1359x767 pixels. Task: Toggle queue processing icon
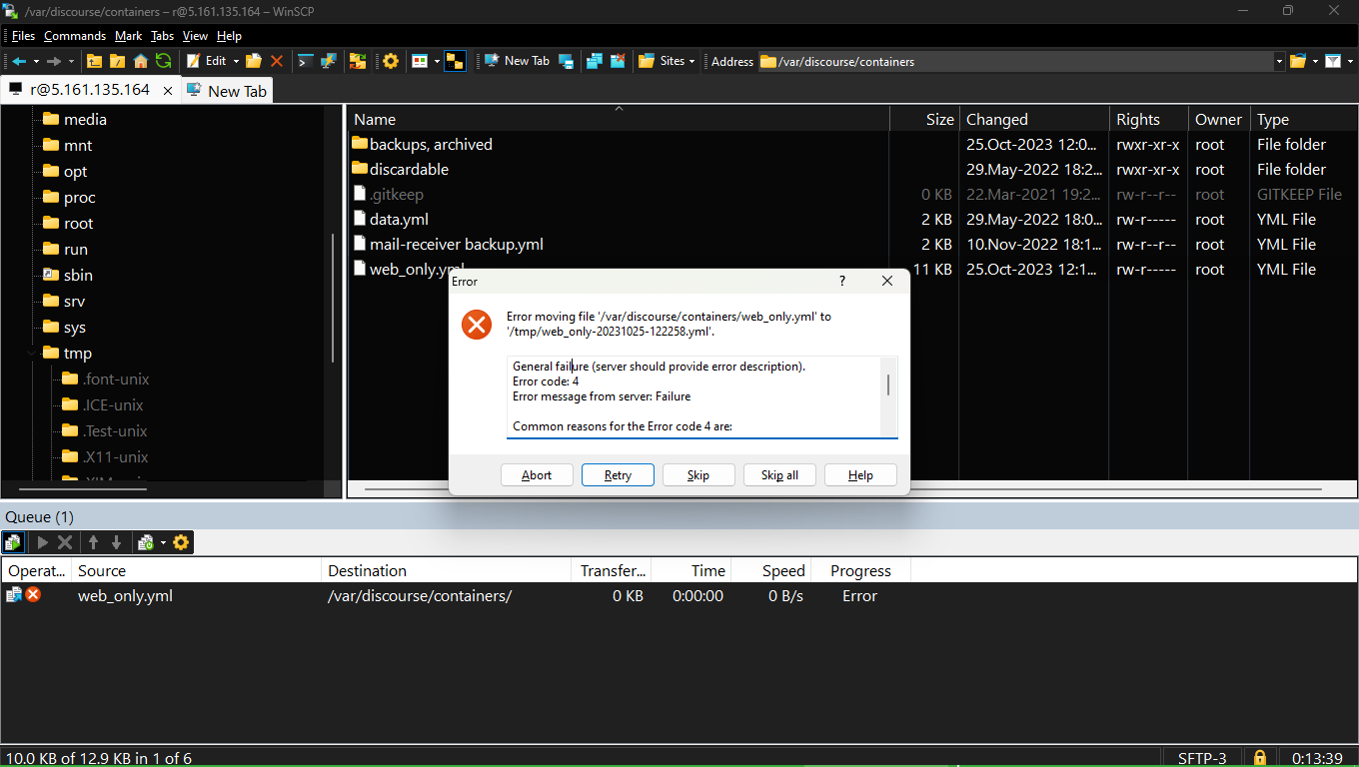pyautogui.click(x=13, y=542)
